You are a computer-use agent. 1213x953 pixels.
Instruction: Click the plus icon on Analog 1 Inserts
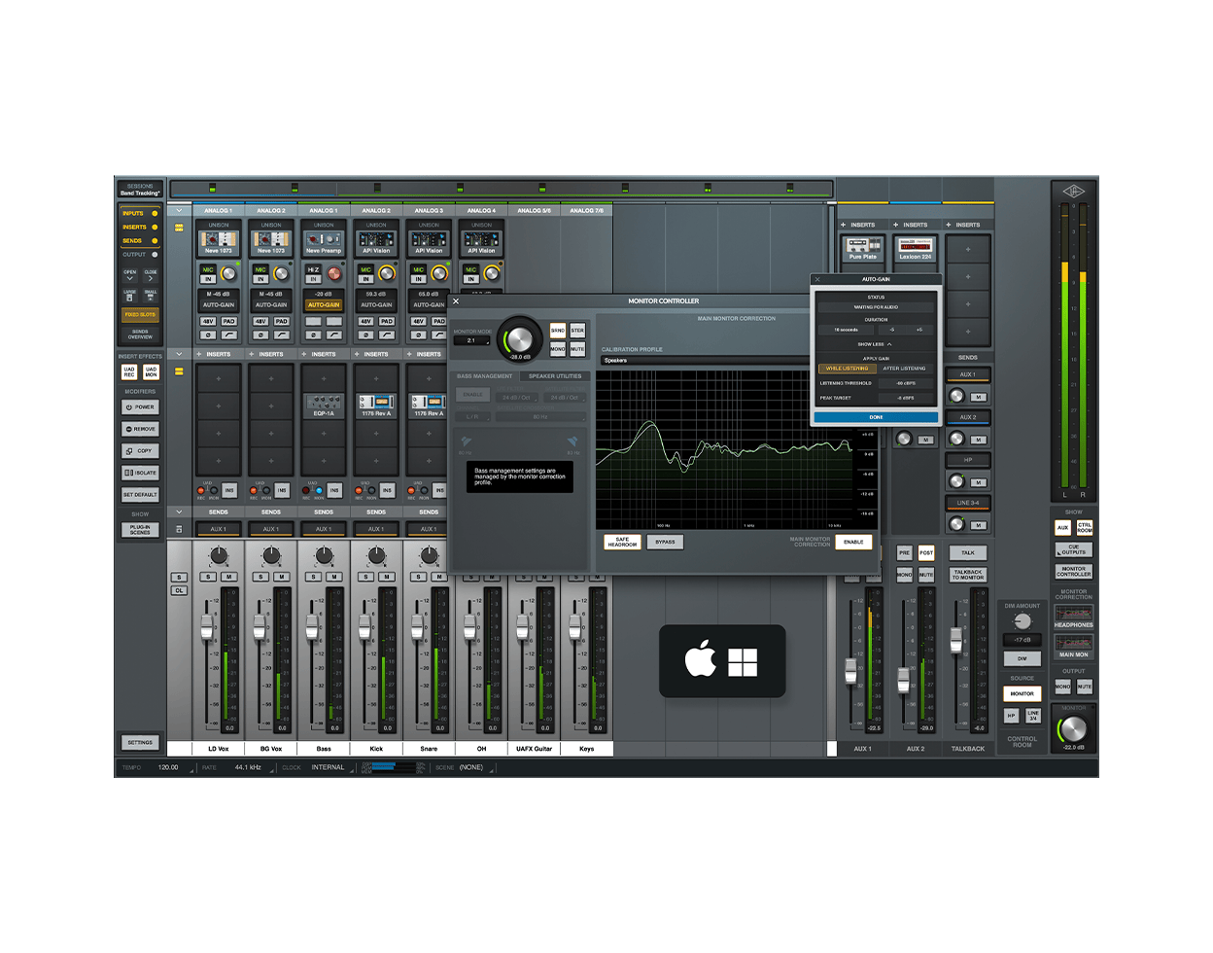199,354
